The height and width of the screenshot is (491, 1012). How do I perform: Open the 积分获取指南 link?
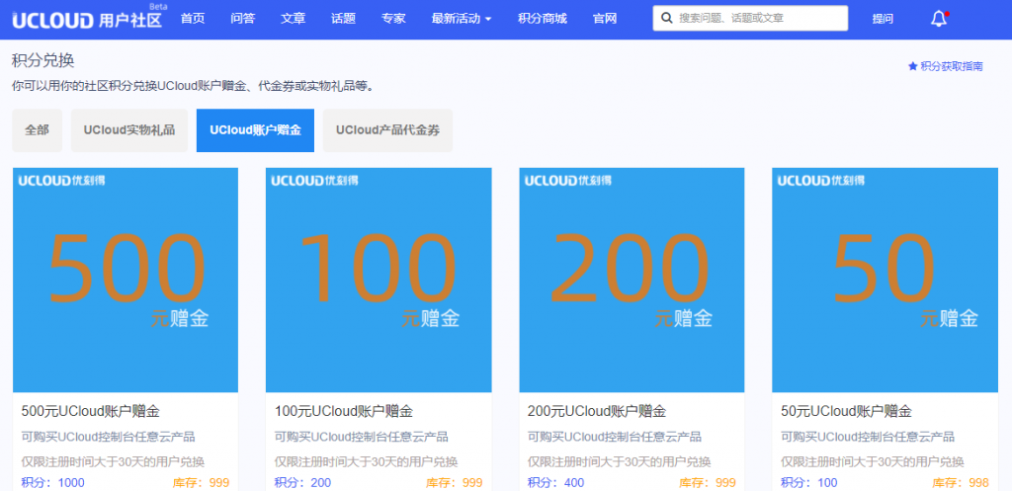(x=952, y=66)
